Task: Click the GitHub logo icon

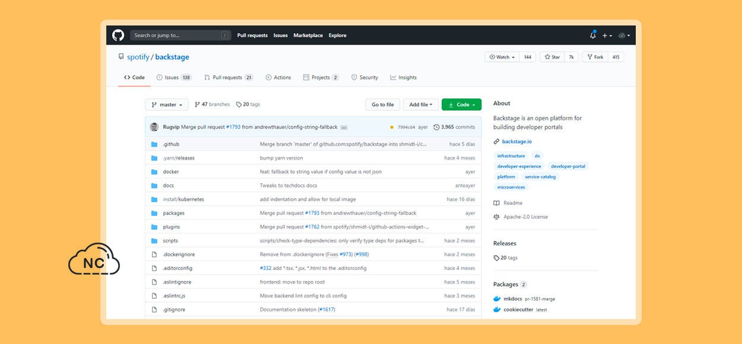Action: (x=118, y=36)
